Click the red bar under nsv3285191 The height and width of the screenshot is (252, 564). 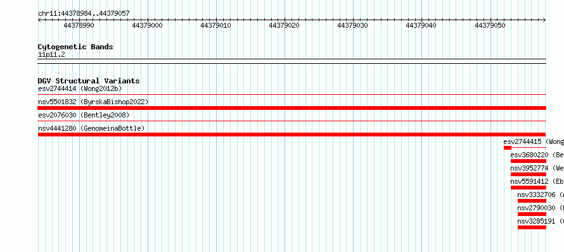(532, 227)
